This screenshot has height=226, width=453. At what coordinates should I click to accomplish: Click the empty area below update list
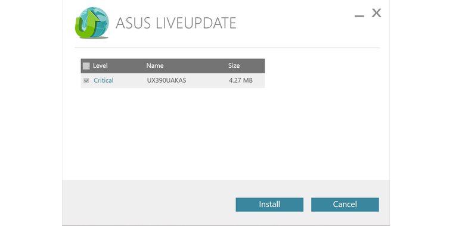(x=225, y=133)
